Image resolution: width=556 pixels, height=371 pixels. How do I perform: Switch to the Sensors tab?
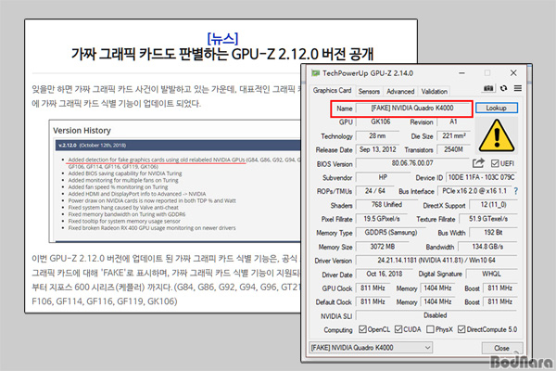point(369,91)
